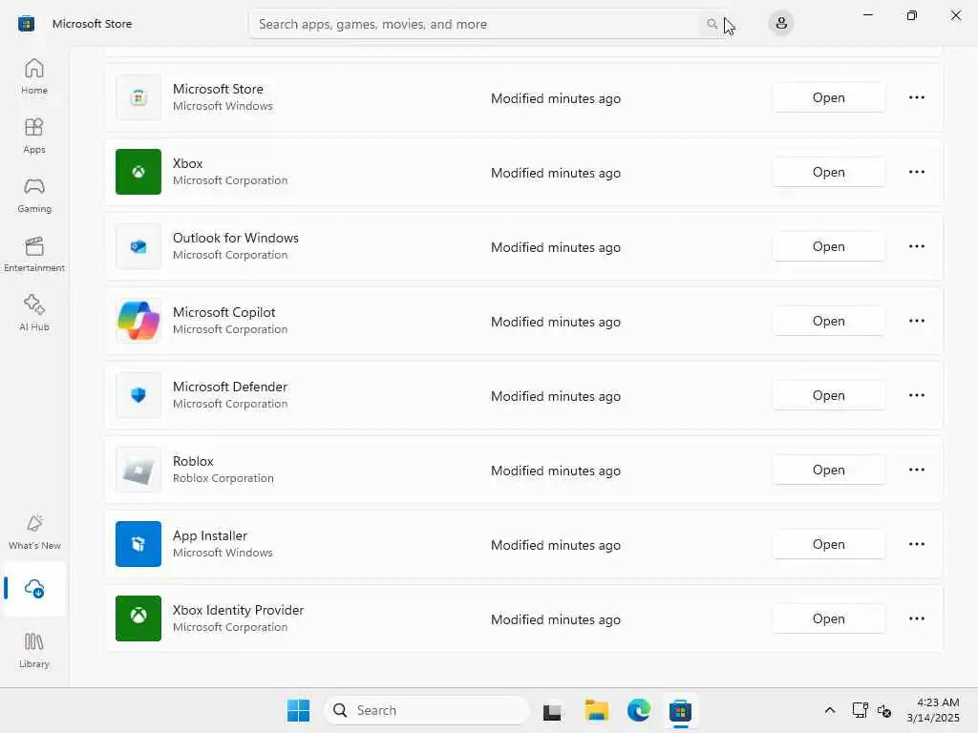Open the user profile account icon
Screen dimensions: 978x733
pyautogui.click(x=781, y=24)
